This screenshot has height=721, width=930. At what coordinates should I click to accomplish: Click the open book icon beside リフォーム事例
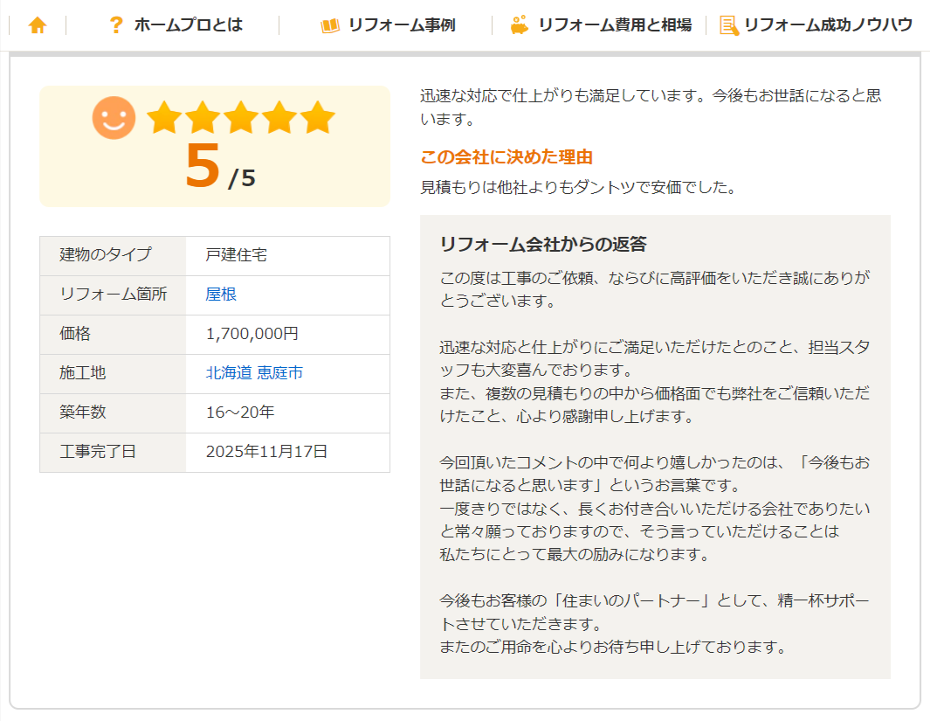click(330, 25)
